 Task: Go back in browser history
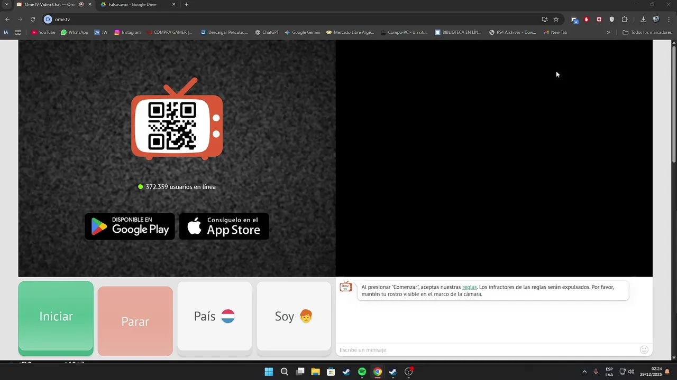pyautogui.click(x=7, y=20)
